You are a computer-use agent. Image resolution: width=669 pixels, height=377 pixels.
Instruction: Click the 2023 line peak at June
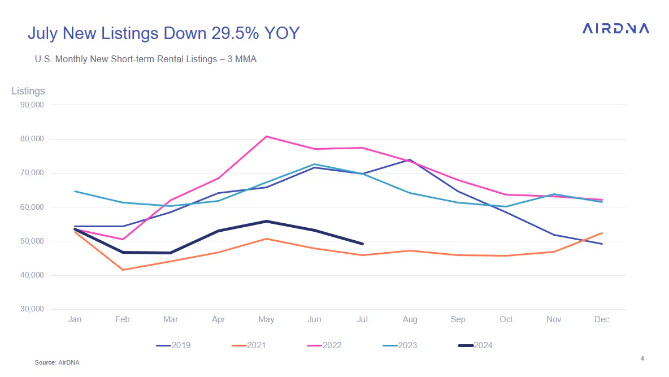click(x=315, y=164)
